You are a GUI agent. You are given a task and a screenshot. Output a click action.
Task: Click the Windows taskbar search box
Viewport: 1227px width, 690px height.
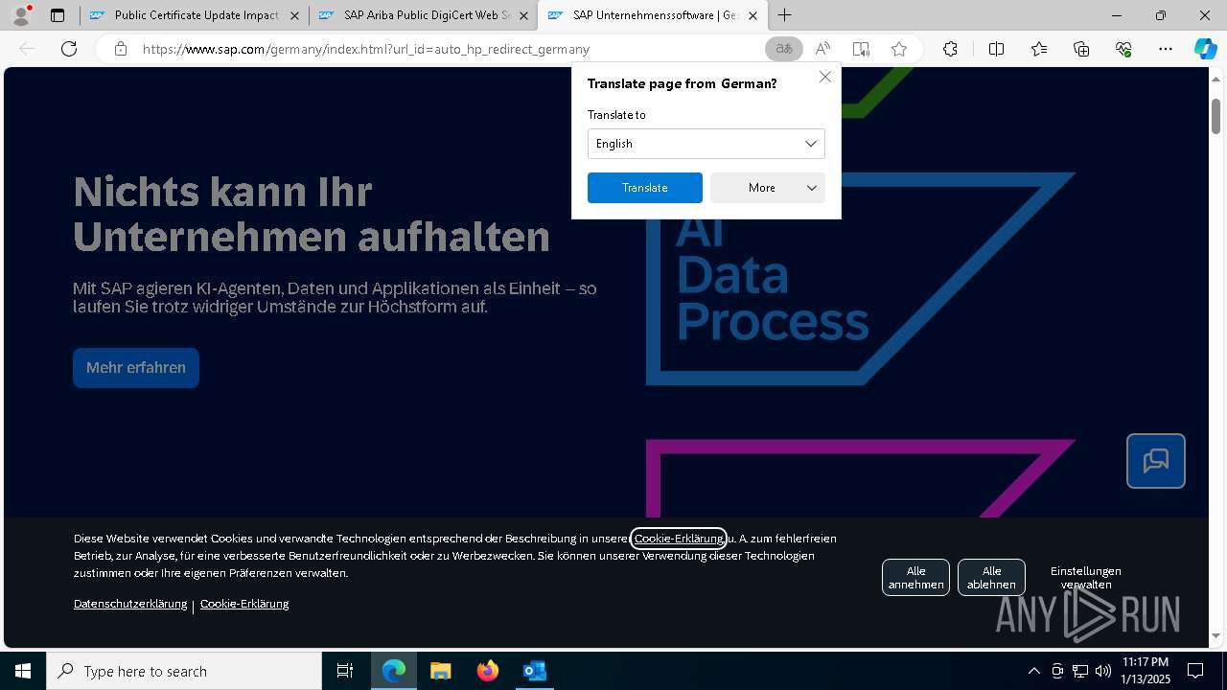pos(184,671)
